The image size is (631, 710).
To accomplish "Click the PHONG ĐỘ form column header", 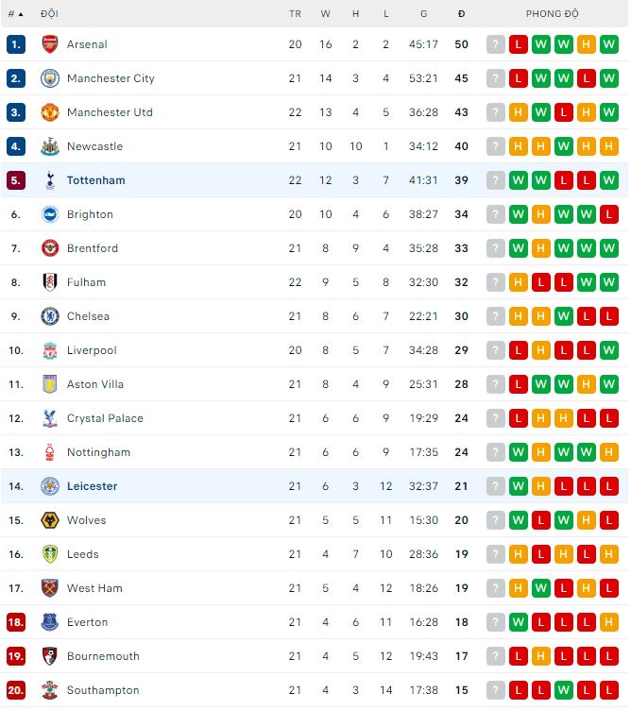I will point(553,14).
